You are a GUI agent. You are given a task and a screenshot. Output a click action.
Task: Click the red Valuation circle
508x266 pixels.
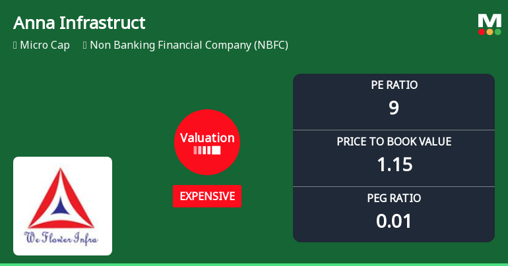coord(207,142)
